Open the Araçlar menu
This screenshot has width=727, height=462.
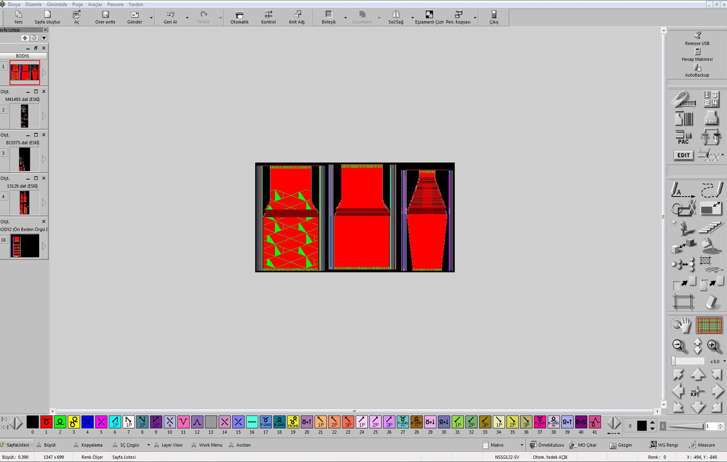tap(95, 4)
